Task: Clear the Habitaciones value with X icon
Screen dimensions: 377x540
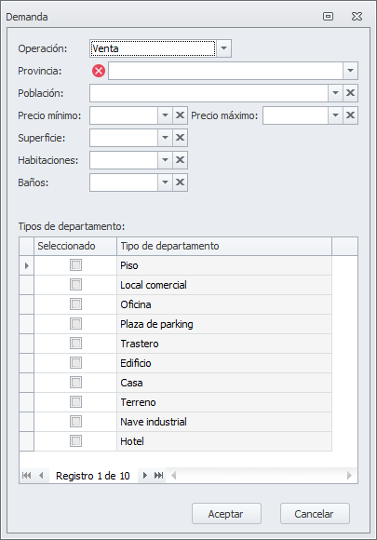Action: click(180, 160)
